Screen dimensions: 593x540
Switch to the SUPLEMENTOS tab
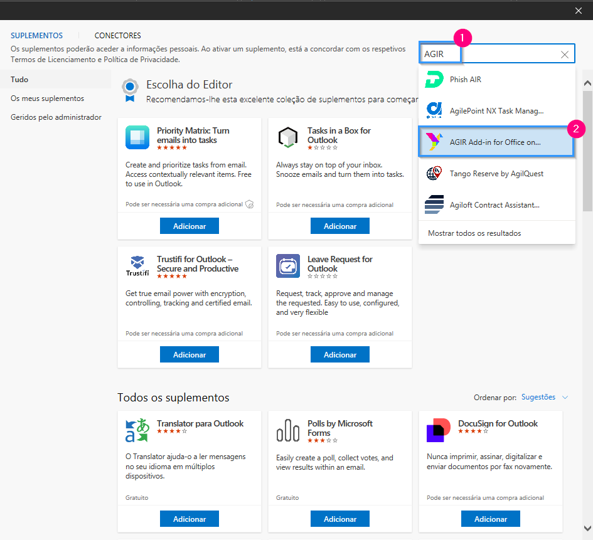point(36,36)
